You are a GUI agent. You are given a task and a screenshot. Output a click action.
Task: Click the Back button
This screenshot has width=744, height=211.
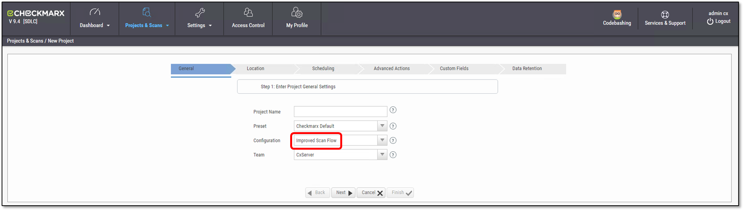317,193
